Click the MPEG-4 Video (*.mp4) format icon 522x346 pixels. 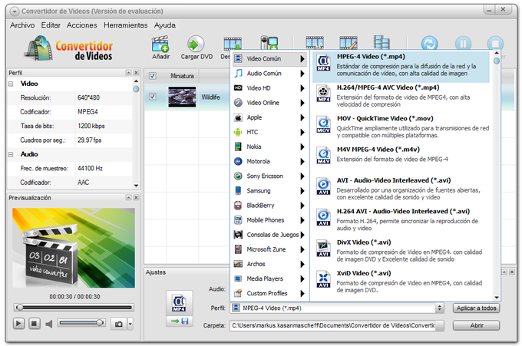click(x=324, y=63)
